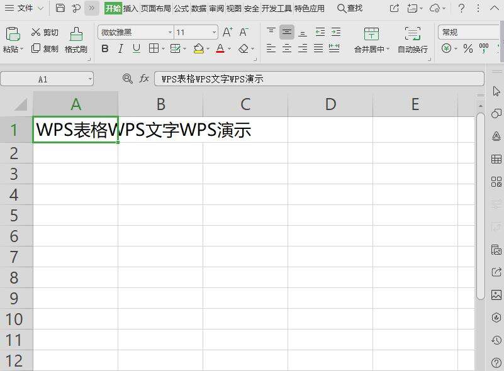The height and width of the screenshot is (371, 504).
Task: Switch to the 审阅 tab
Action: click(216, 8)
